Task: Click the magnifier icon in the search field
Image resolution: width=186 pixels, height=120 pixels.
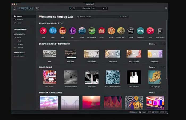Action: point(78,17)
